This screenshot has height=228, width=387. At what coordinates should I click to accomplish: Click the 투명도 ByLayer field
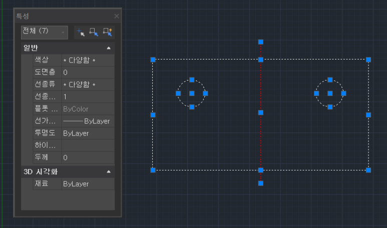pyautogui.click(x=88, y=133)
